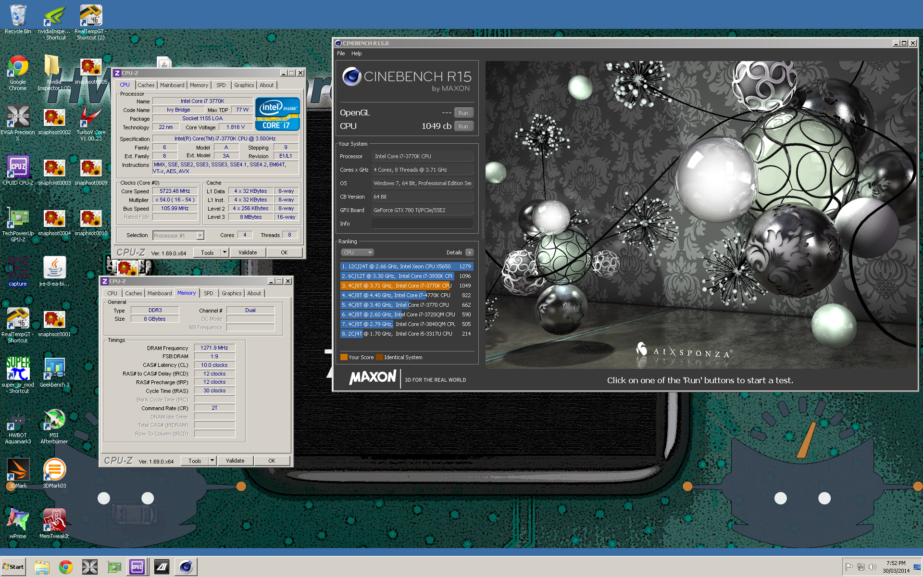Click CPU-Z icon in the taskbar
Image resolution: width=923 pixels, height=577 pixels.
137,567
